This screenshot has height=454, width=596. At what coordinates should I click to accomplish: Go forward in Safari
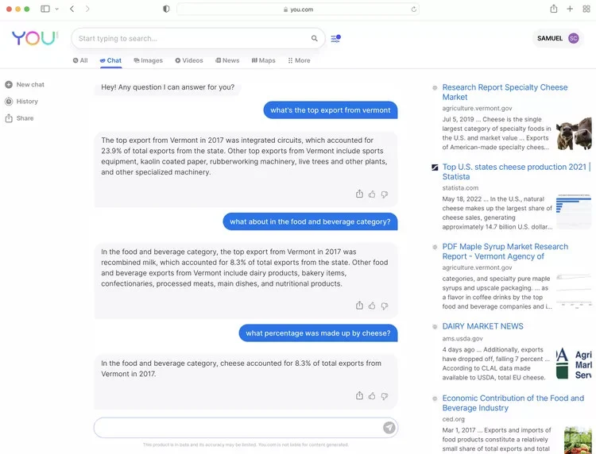(x=87, y=9)
